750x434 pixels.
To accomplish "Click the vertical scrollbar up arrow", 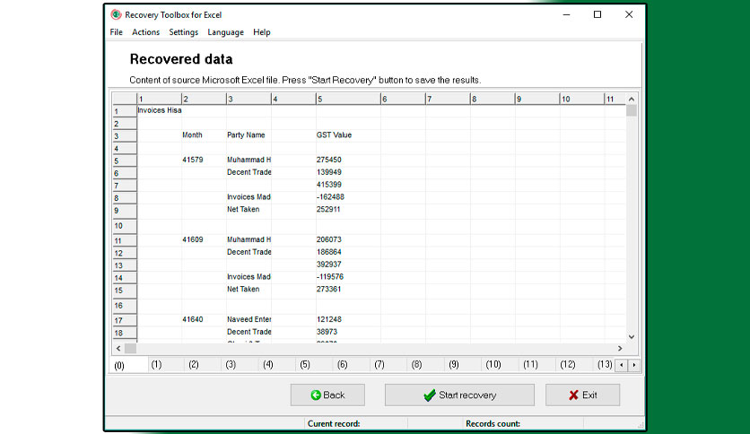I will point(632,99).
